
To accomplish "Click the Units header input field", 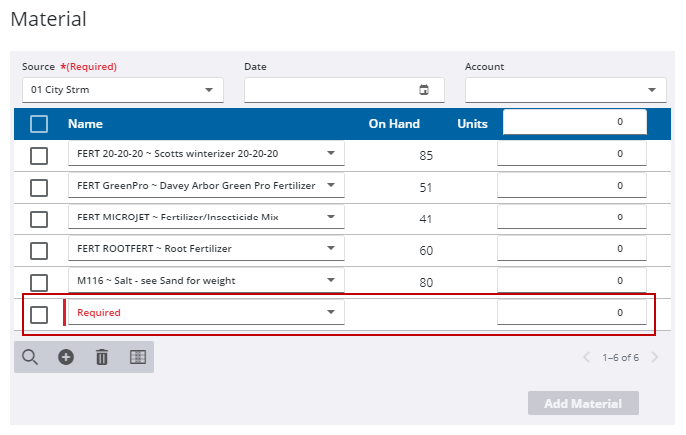I will point(574,122).
